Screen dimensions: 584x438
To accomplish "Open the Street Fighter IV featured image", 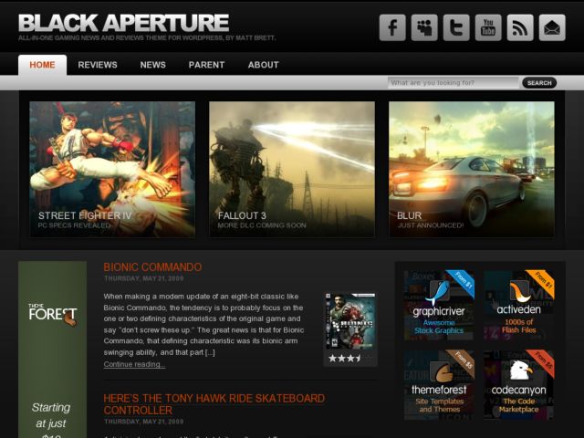I will 112,169.
